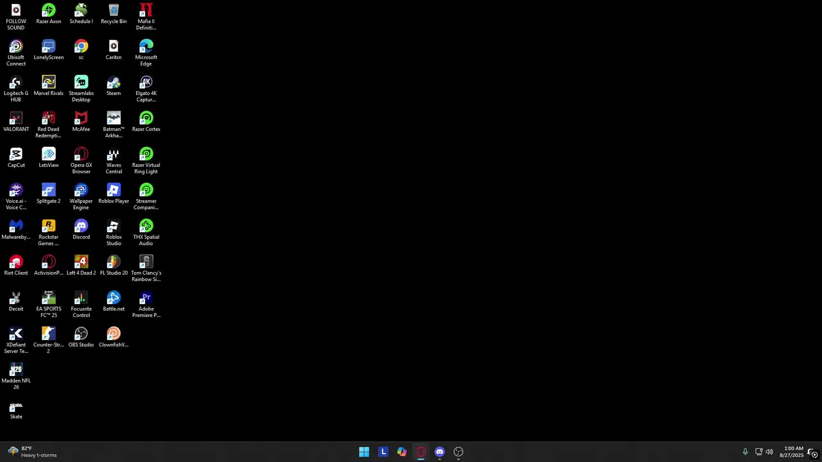The width and height of the screenshot is (822, 462).
Task: Select Red Dead Redemption shortcut
Action: [x=49, y=125]
